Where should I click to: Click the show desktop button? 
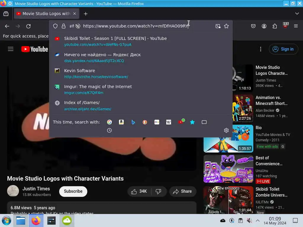click(x=295, y=220)
